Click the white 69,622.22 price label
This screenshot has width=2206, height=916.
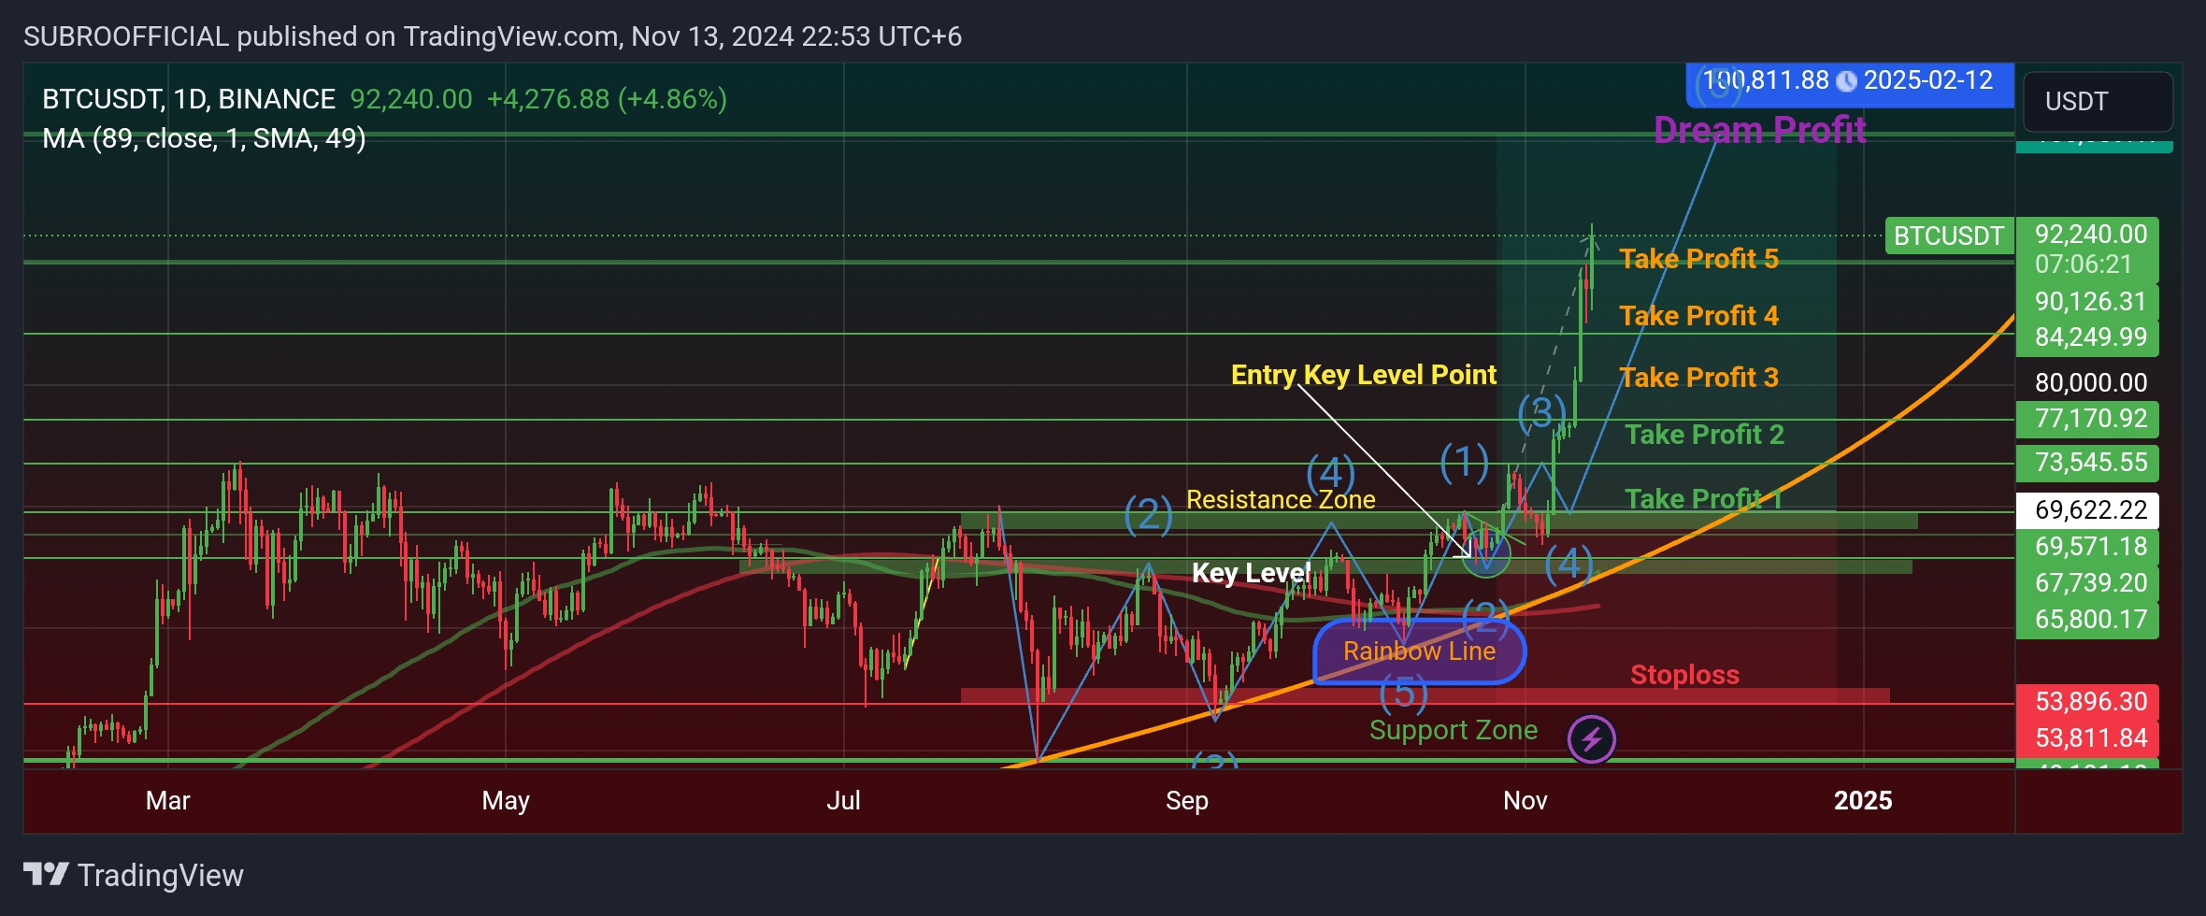[2090, 510]
